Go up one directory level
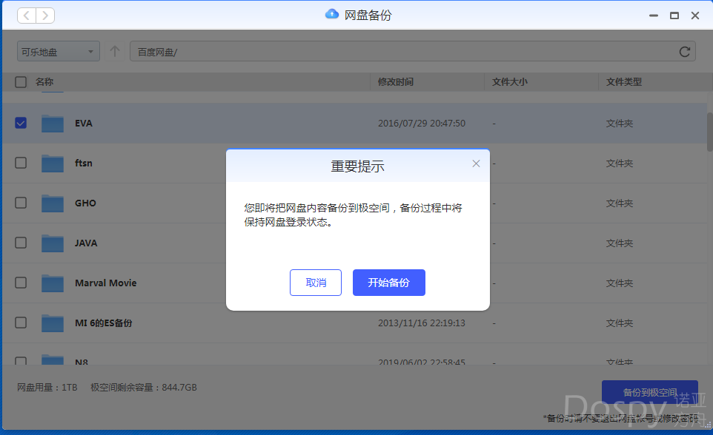Screen dimensions: 713x435 point(114,52)
